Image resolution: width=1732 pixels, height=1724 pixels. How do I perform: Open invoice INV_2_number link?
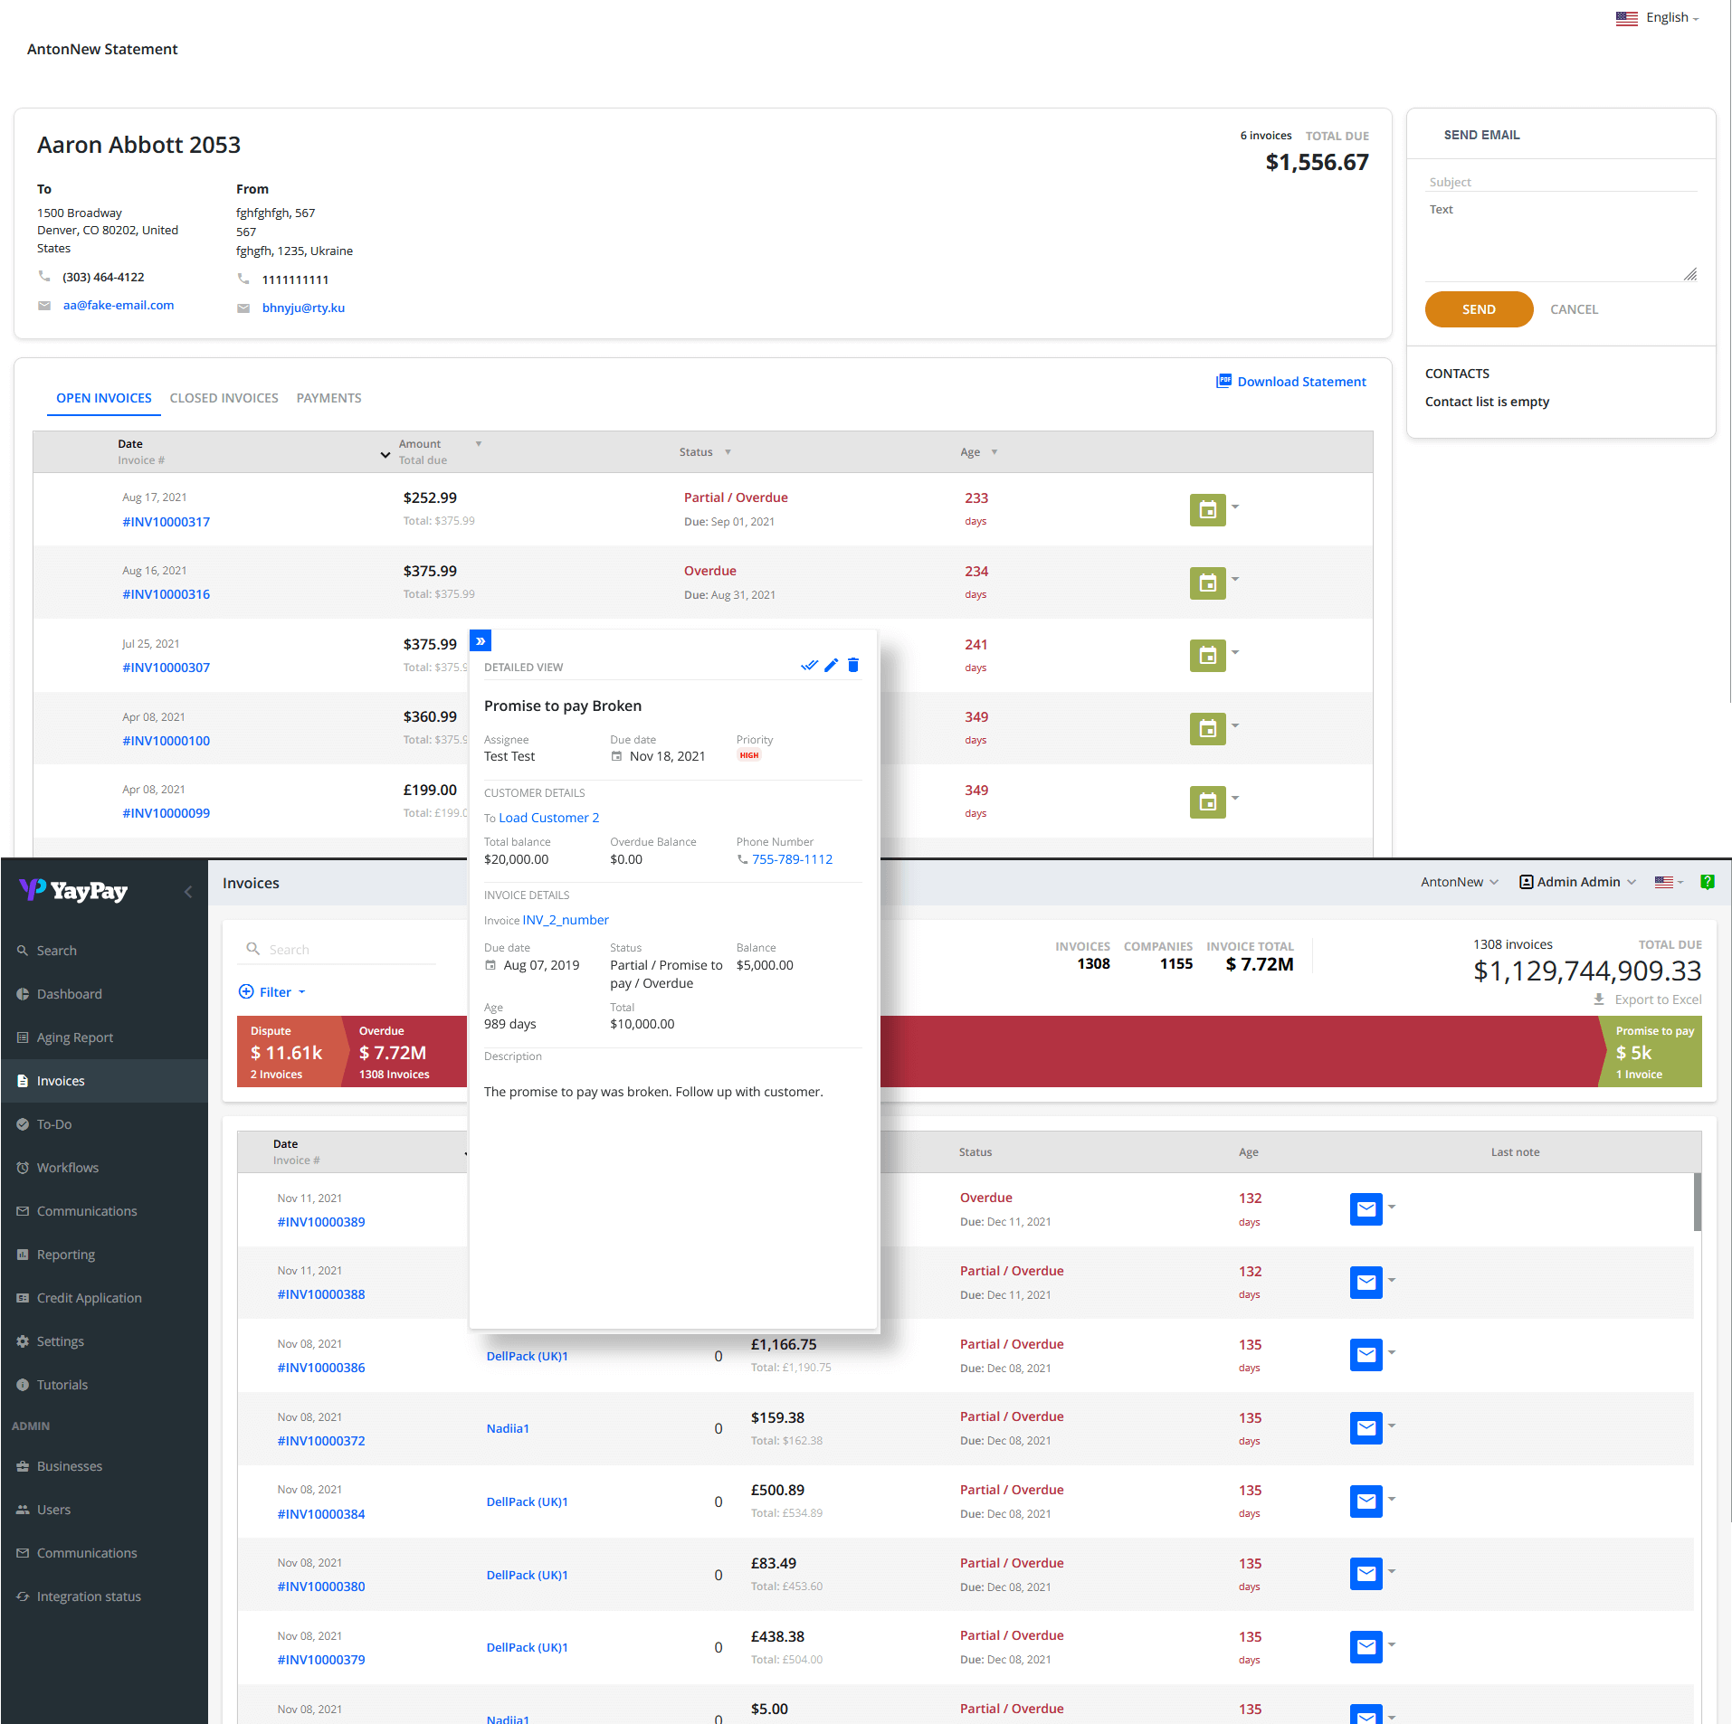pos(566,920)
